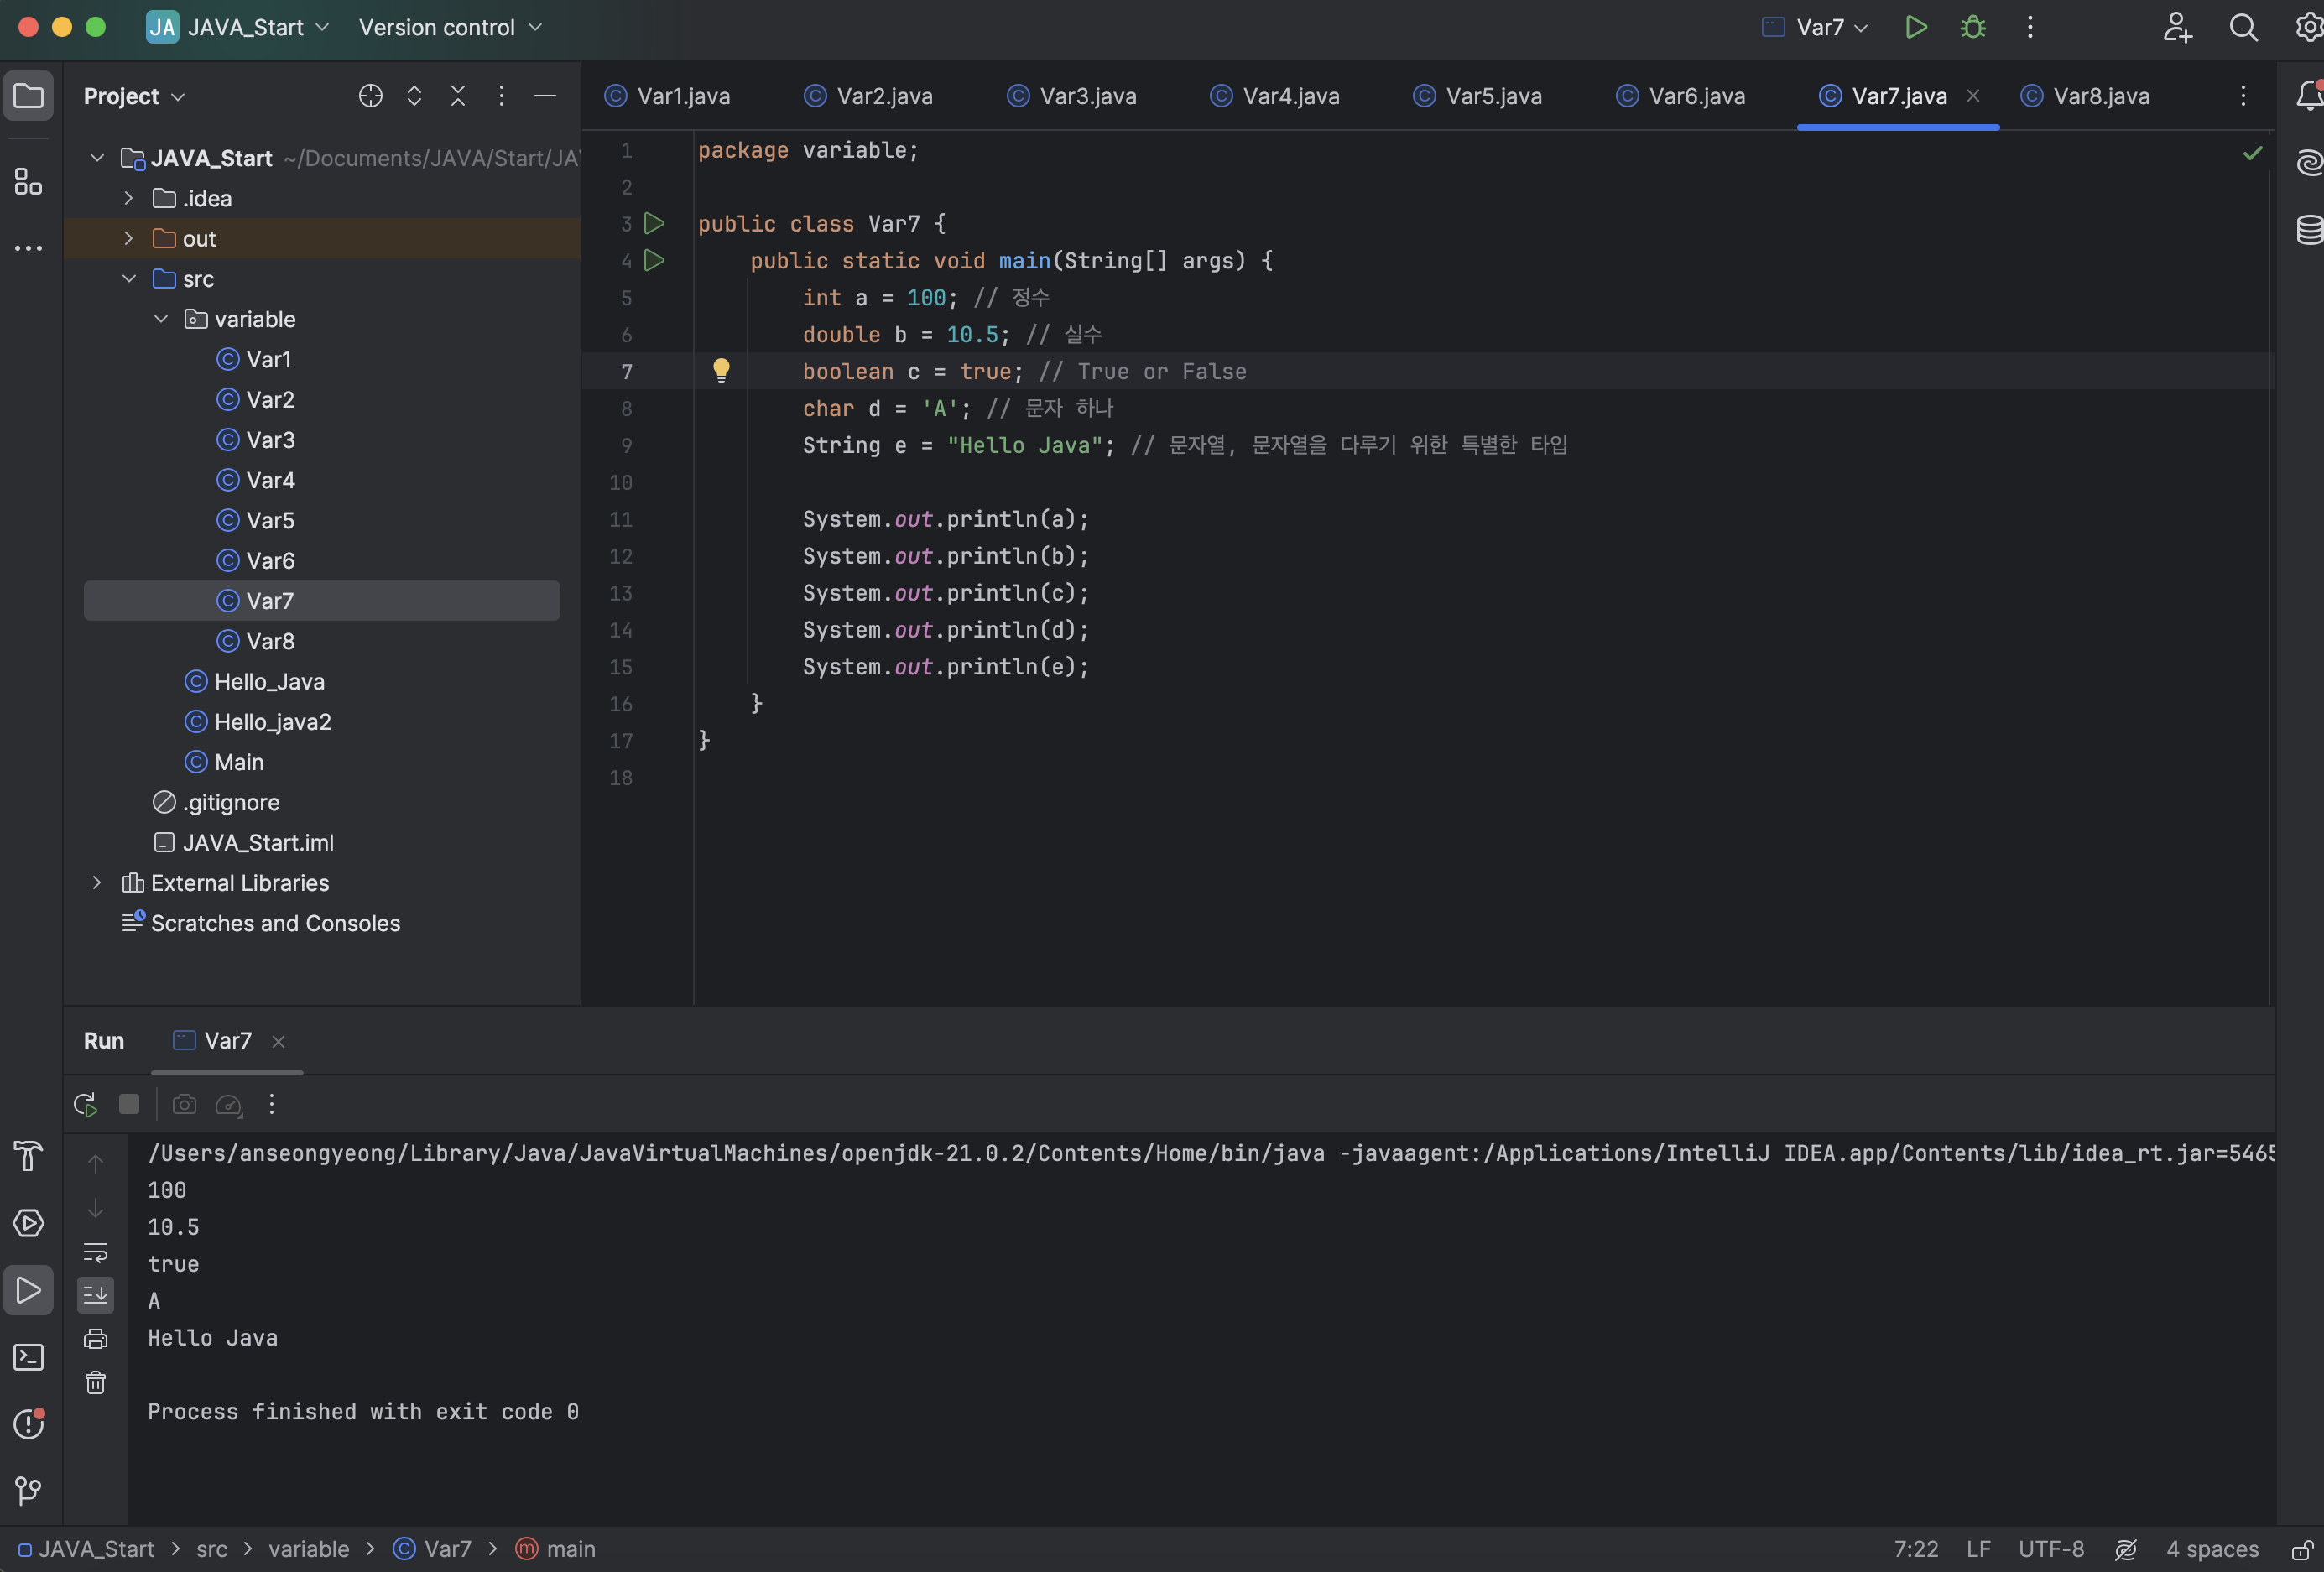Select Hello_Java in the project tree
2324x1572 pixels.
[x=269, y=682]
